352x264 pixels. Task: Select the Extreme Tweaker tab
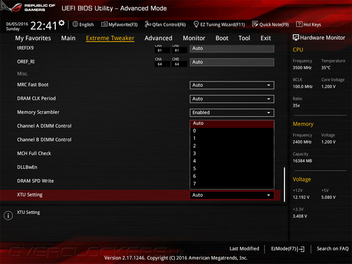tap(110, 38)
